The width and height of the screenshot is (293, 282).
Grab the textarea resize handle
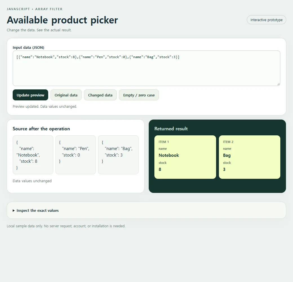point(278,84)
